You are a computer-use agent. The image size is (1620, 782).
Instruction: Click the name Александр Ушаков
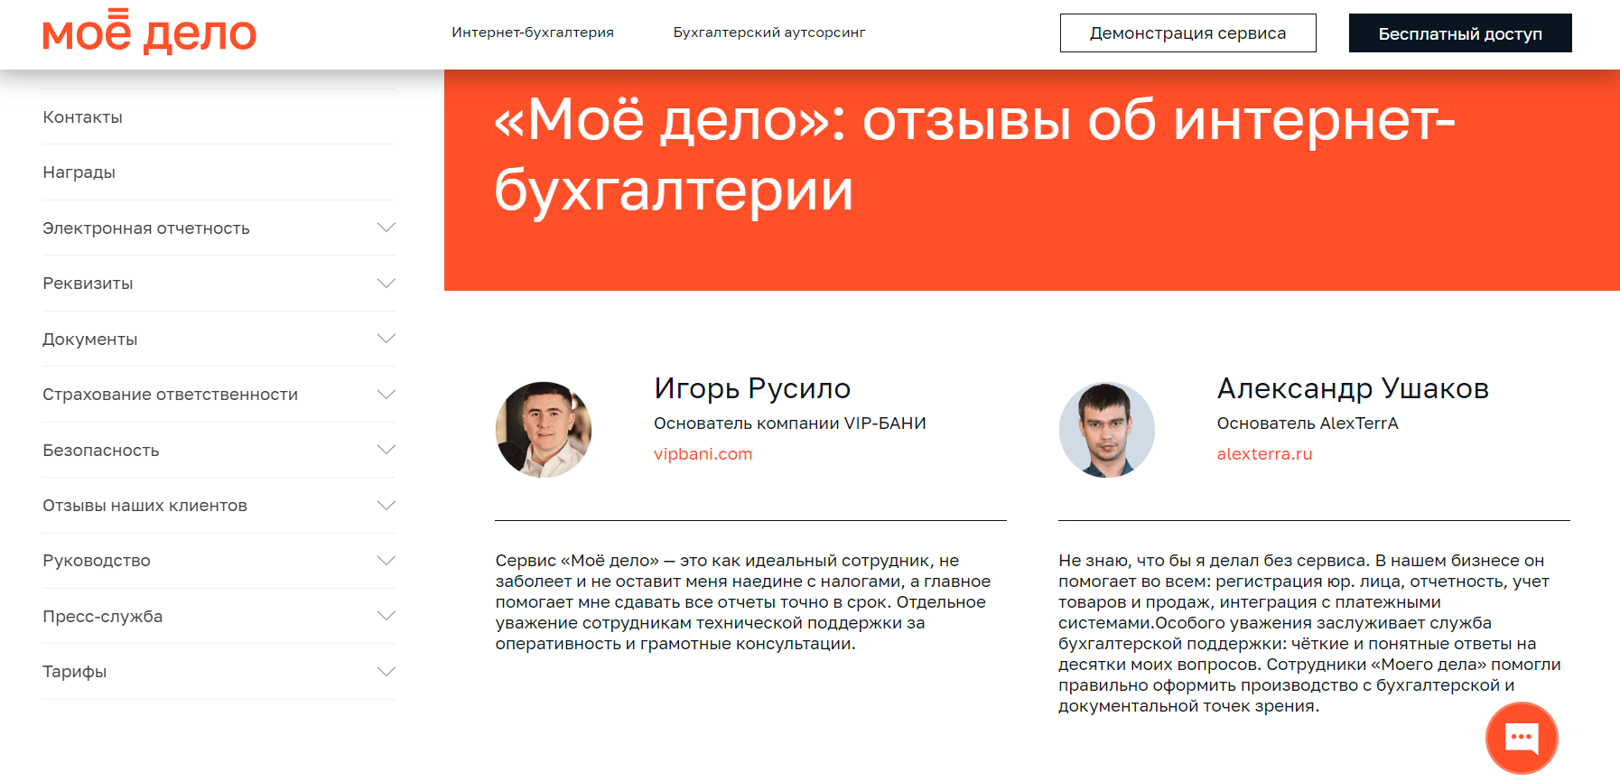tap(1353, 388)
